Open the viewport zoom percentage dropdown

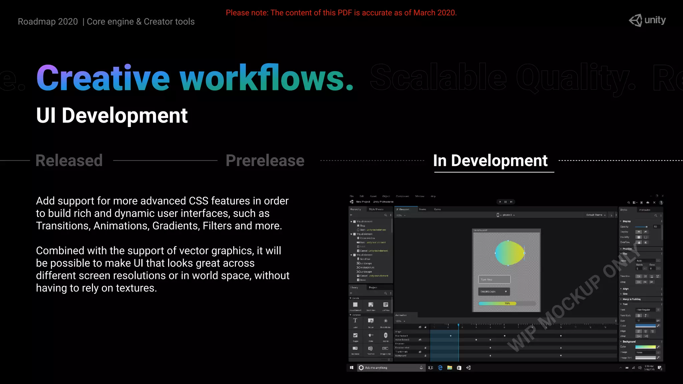(x=401, y=215)
